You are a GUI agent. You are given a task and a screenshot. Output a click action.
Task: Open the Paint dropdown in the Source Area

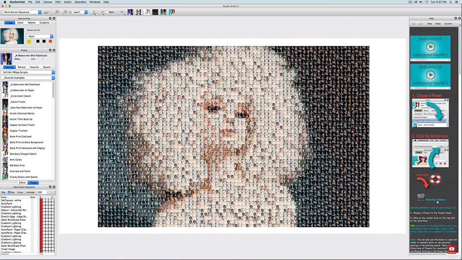pos(40,36)
